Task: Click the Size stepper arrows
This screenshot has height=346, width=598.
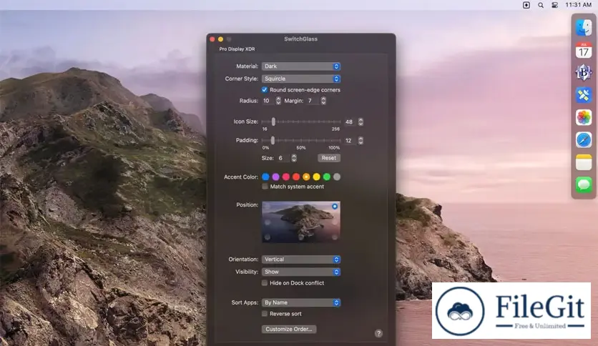Action: click(294, 158)
